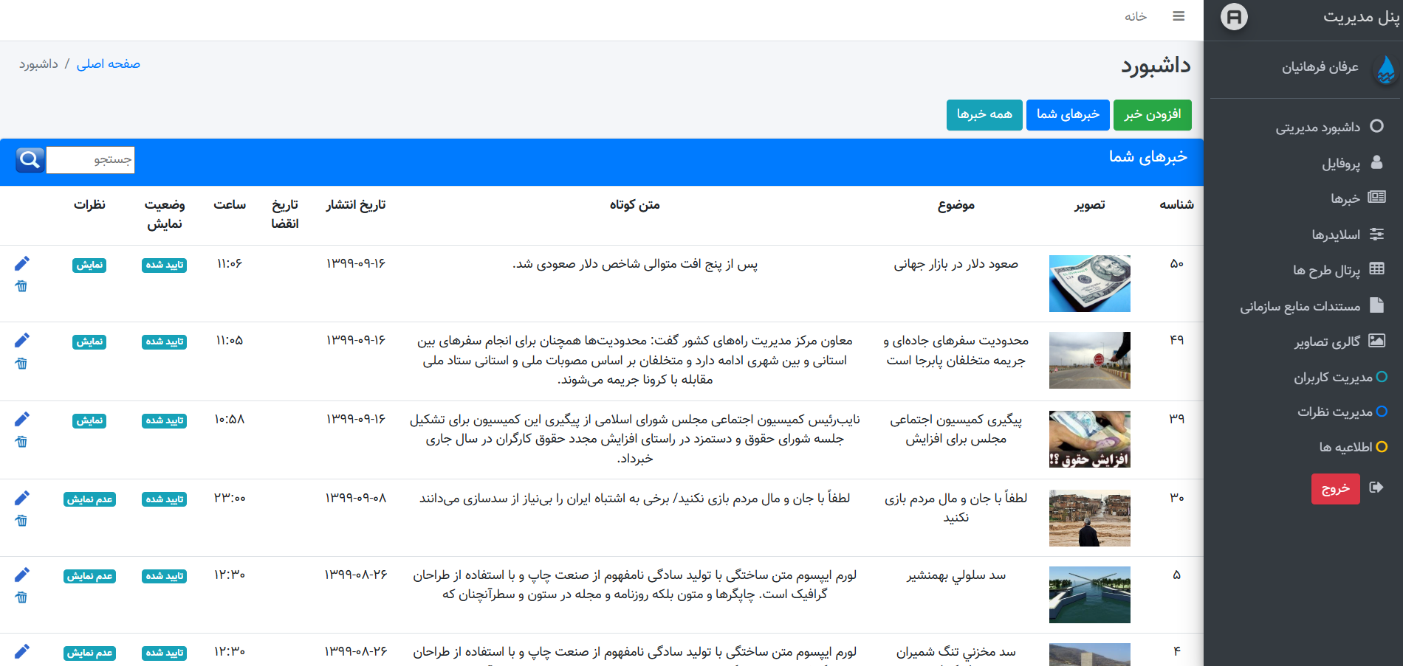Toggle عدم نمایش badge for news ID 30

coord(89,499)
